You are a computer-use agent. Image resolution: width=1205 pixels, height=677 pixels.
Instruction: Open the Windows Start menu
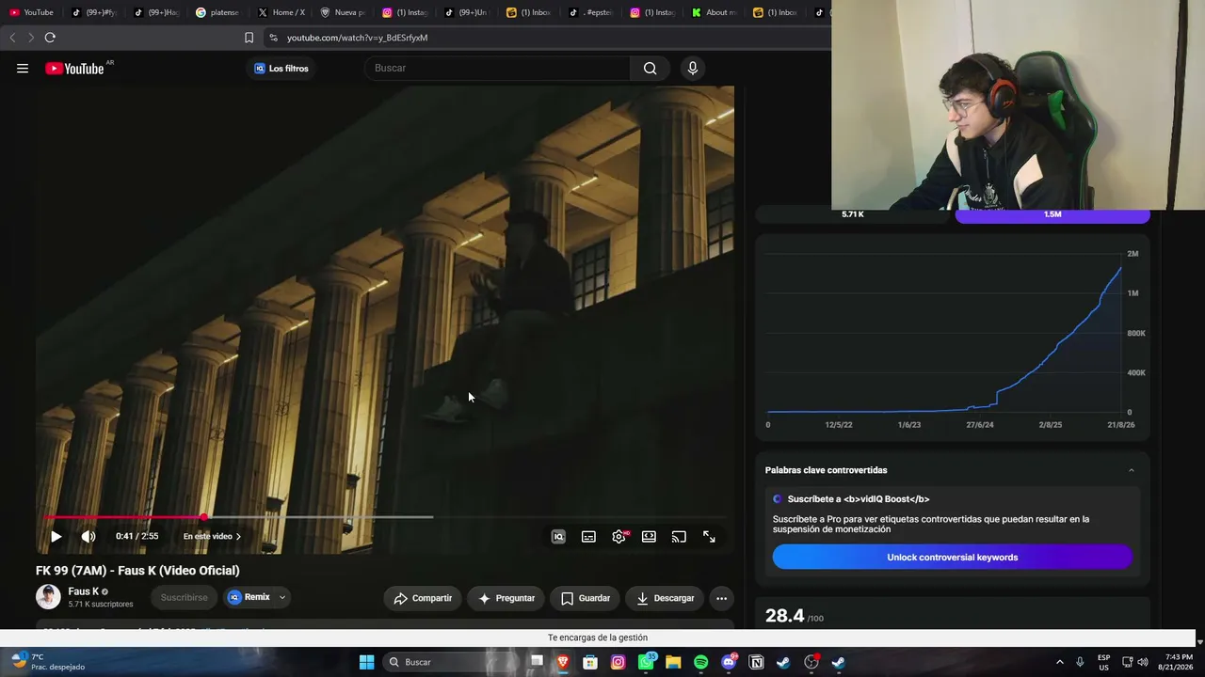tap(366, 662)
